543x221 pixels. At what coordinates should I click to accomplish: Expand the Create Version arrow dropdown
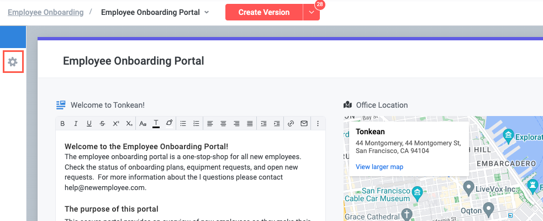click(x=312, y=12)
